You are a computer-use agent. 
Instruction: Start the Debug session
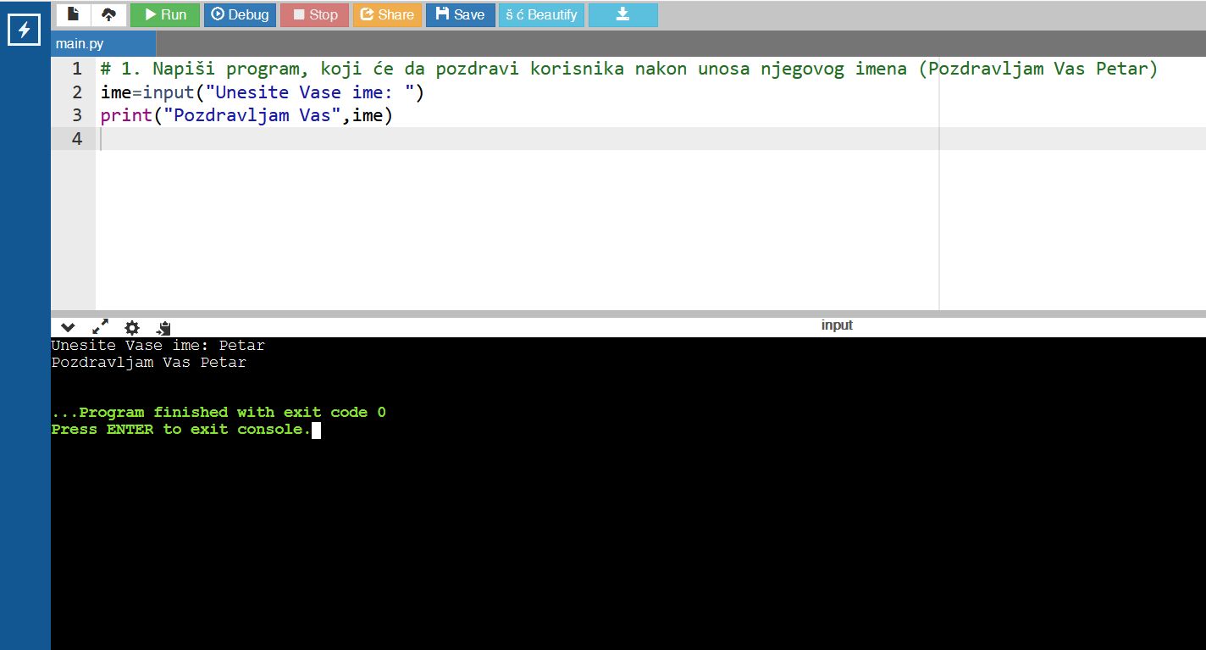pyautogui.click(x=240, y=14)
